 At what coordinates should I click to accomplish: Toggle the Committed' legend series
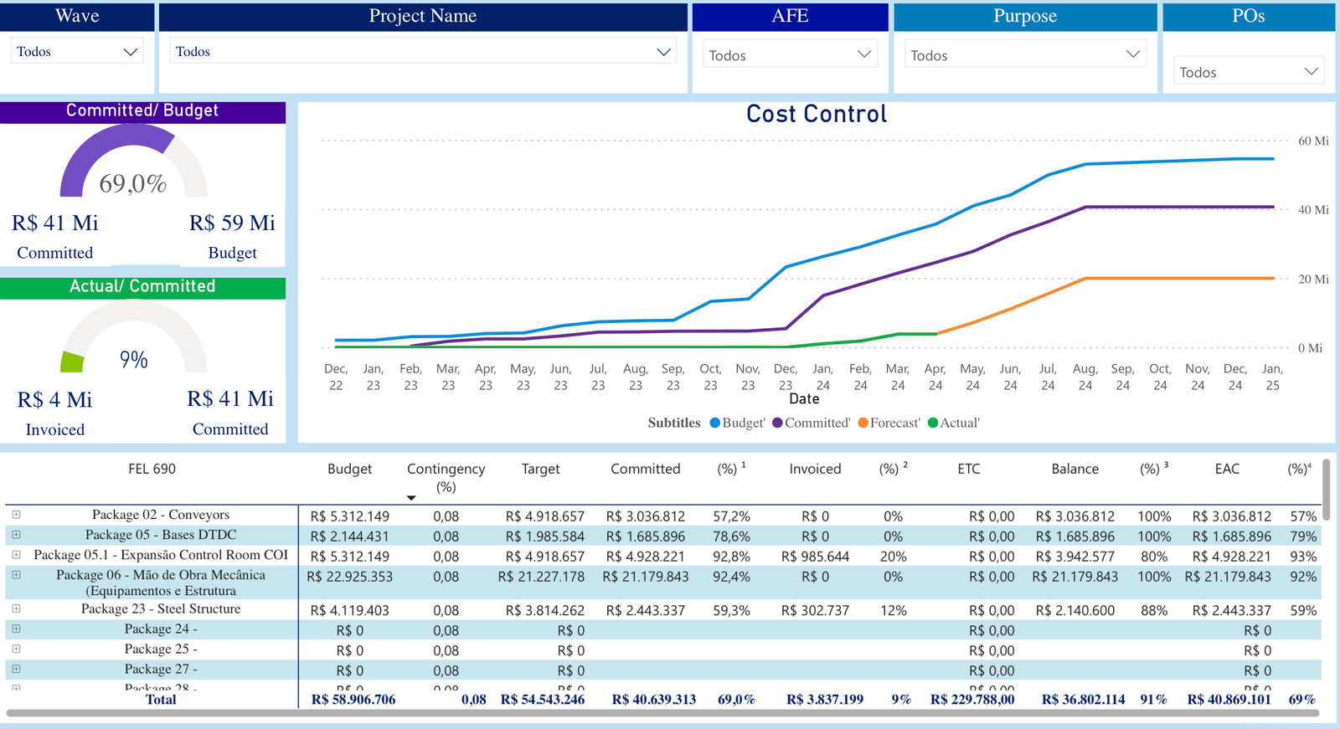click(811, 424)
